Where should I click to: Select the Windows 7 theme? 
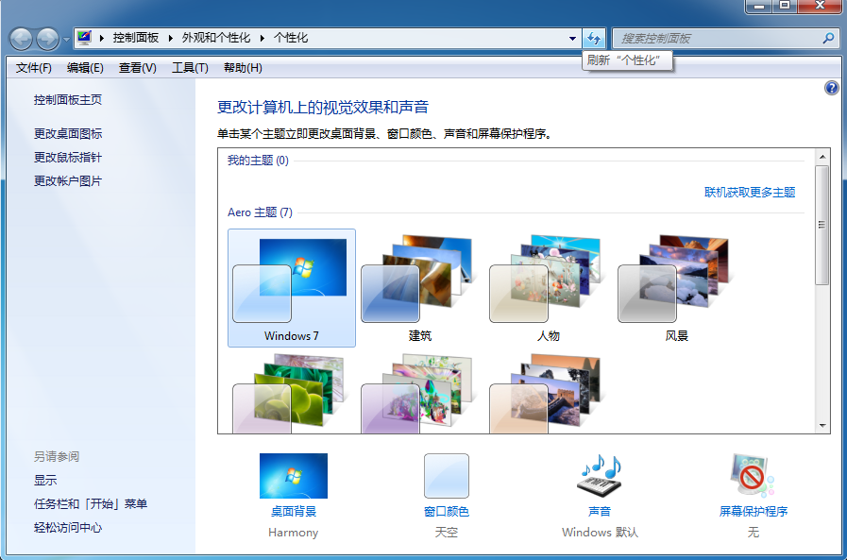(x=292, y=287)
